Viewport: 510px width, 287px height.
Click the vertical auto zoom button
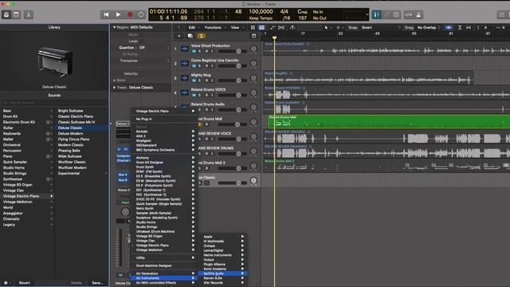coord(460,28)
